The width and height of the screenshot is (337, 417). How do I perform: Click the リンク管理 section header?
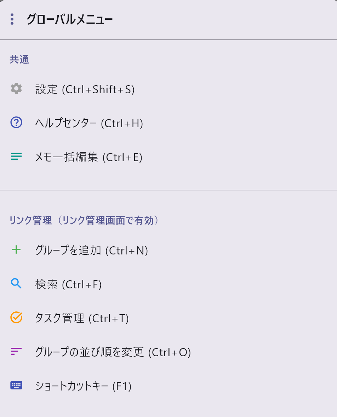(x=84, y=220)
